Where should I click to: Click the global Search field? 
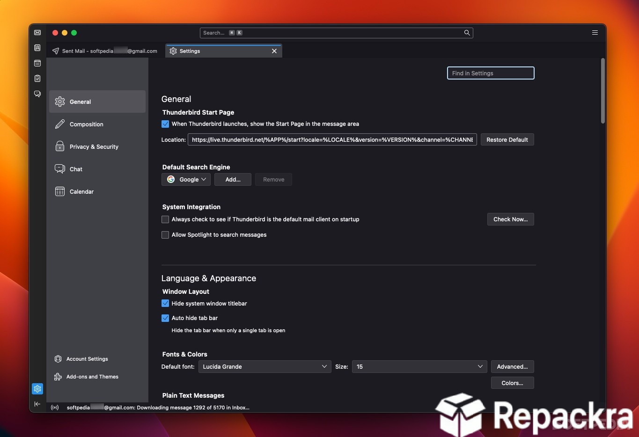click(x=336, y=33)
